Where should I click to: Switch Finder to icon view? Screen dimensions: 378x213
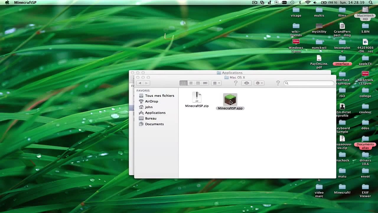tap(183, 83)
